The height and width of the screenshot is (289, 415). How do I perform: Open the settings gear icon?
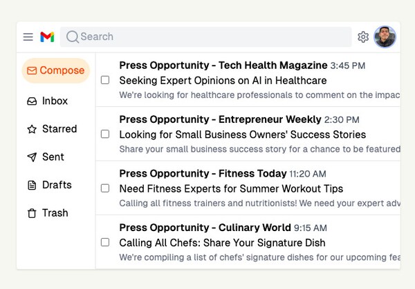pos(363,37)
